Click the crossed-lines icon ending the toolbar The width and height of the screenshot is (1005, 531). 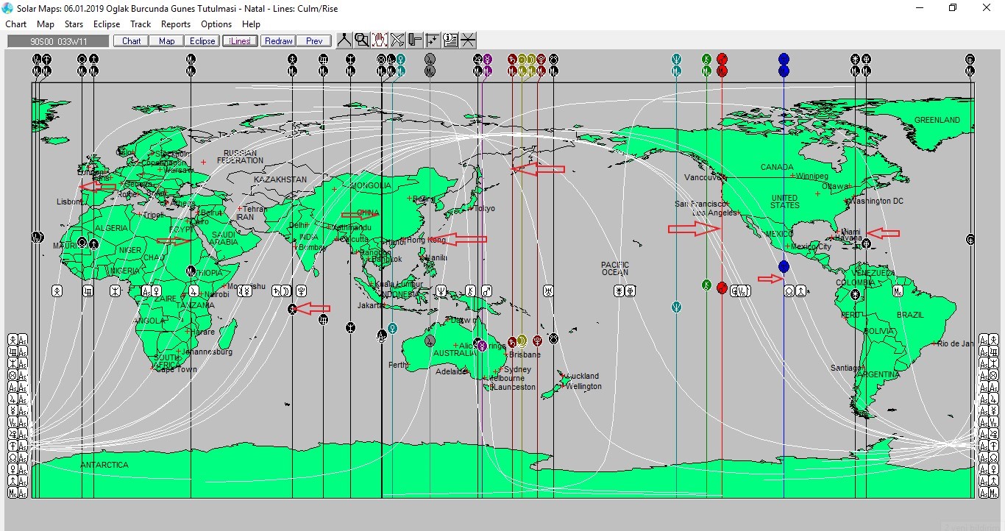[x=468, y=40]
